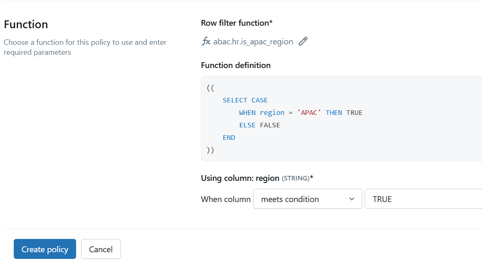Cancel the policy creation
Viewport: 482px width, 263px height.
point(101,249)
